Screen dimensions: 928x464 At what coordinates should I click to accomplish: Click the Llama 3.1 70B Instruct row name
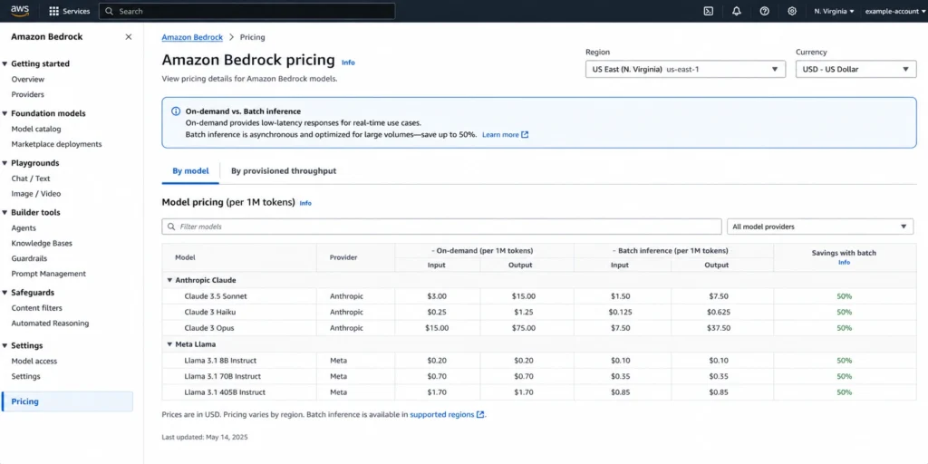(223, 376)
